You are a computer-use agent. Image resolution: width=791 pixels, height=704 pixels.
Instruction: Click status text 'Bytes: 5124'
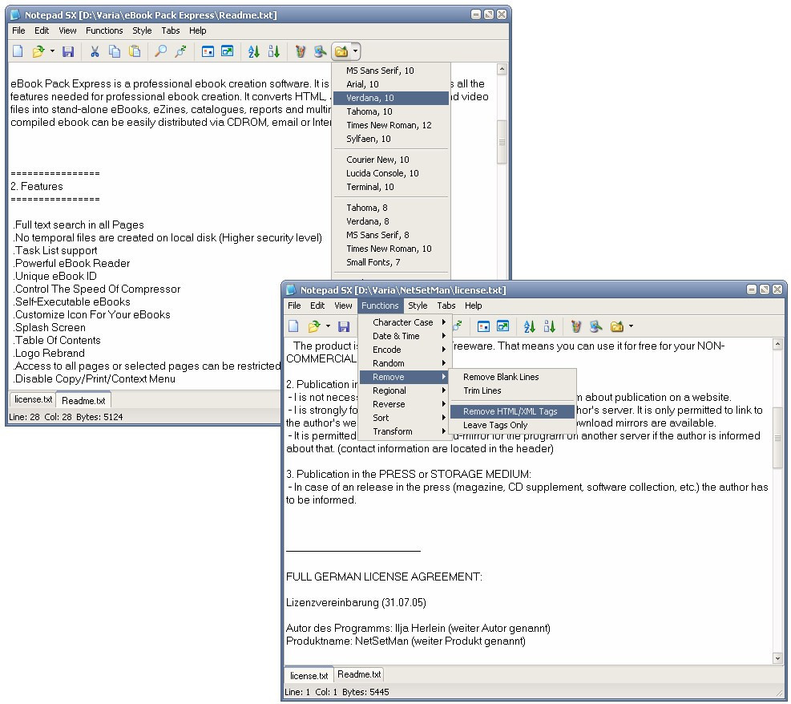(x=99, y=417)
